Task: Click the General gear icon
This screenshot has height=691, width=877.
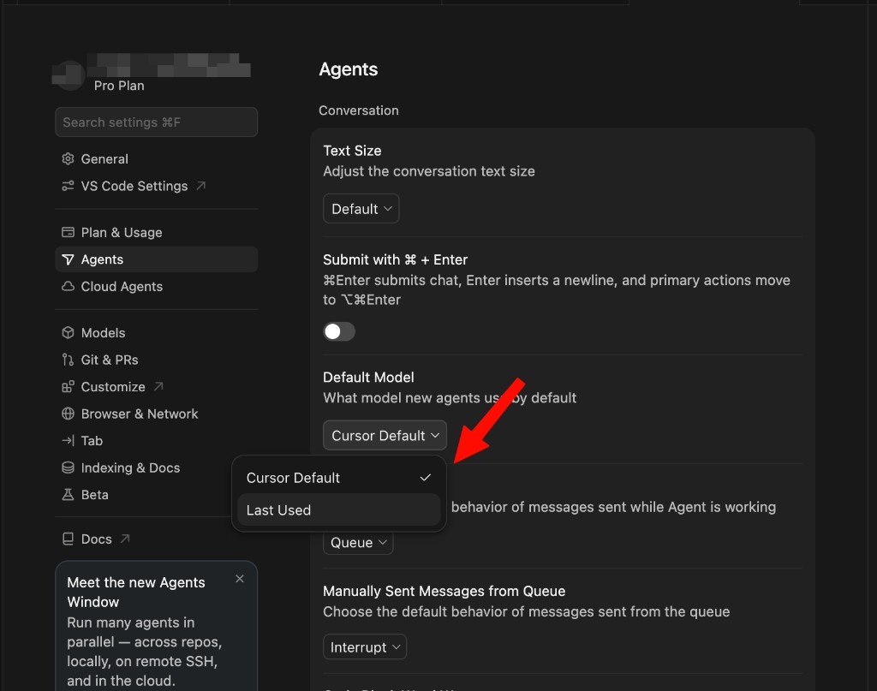Action: (x=68, y=158)
